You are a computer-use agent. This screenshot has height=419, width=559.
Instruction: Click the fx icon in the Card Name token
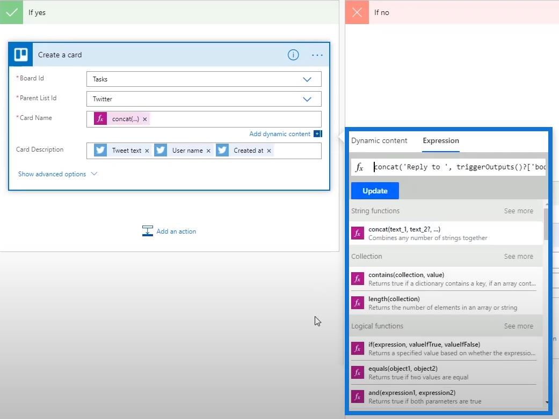coord(100,119)
